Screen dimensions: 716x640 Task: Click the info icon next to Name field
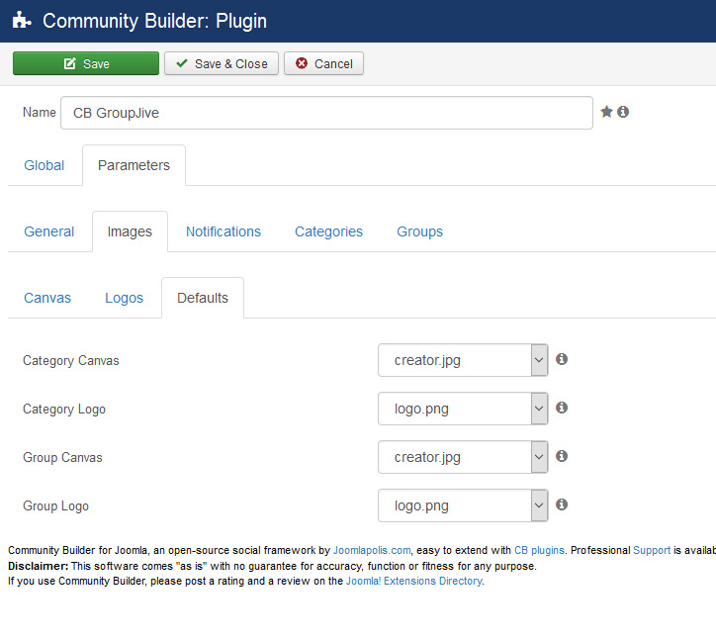(x=623, y=112)
